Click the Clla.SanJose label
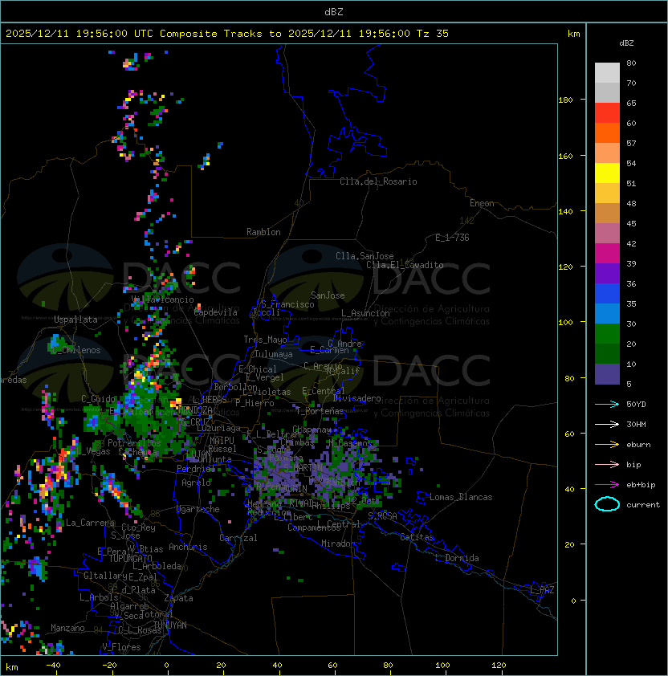668x676 pixels. click(365, 256)
